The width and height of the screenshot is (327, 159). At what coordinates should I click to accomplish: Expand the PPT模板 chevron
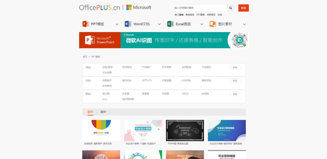(x=117, y=24)
